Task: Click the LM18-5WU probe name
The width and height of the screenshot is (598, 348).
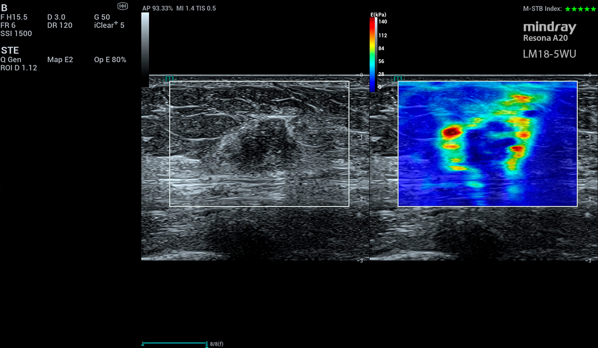Action: [549, 54]
